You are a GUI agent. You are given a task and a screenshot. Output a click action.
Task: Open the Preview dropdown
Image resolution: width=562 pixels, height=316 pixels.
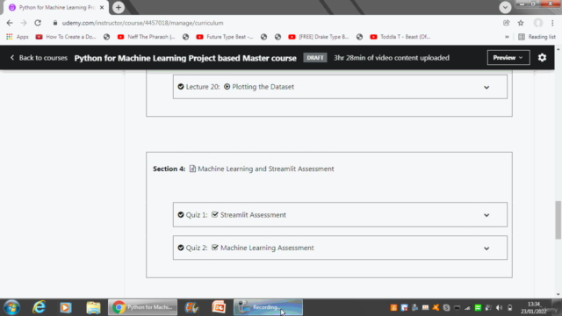click(508, 58)
